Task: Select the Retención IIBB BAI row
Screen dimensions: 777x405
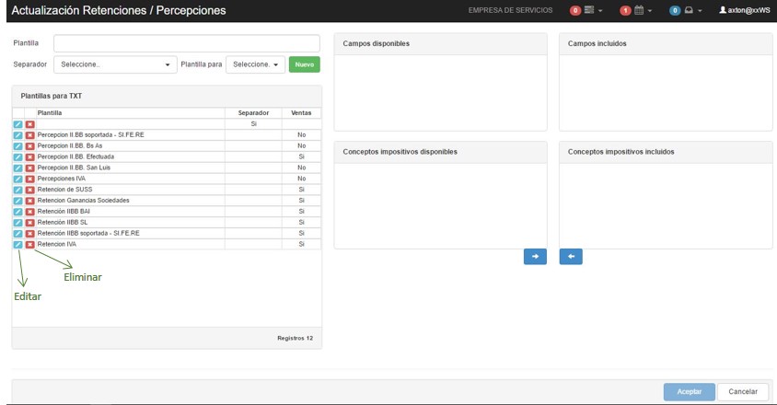Action: pos(129,212)
